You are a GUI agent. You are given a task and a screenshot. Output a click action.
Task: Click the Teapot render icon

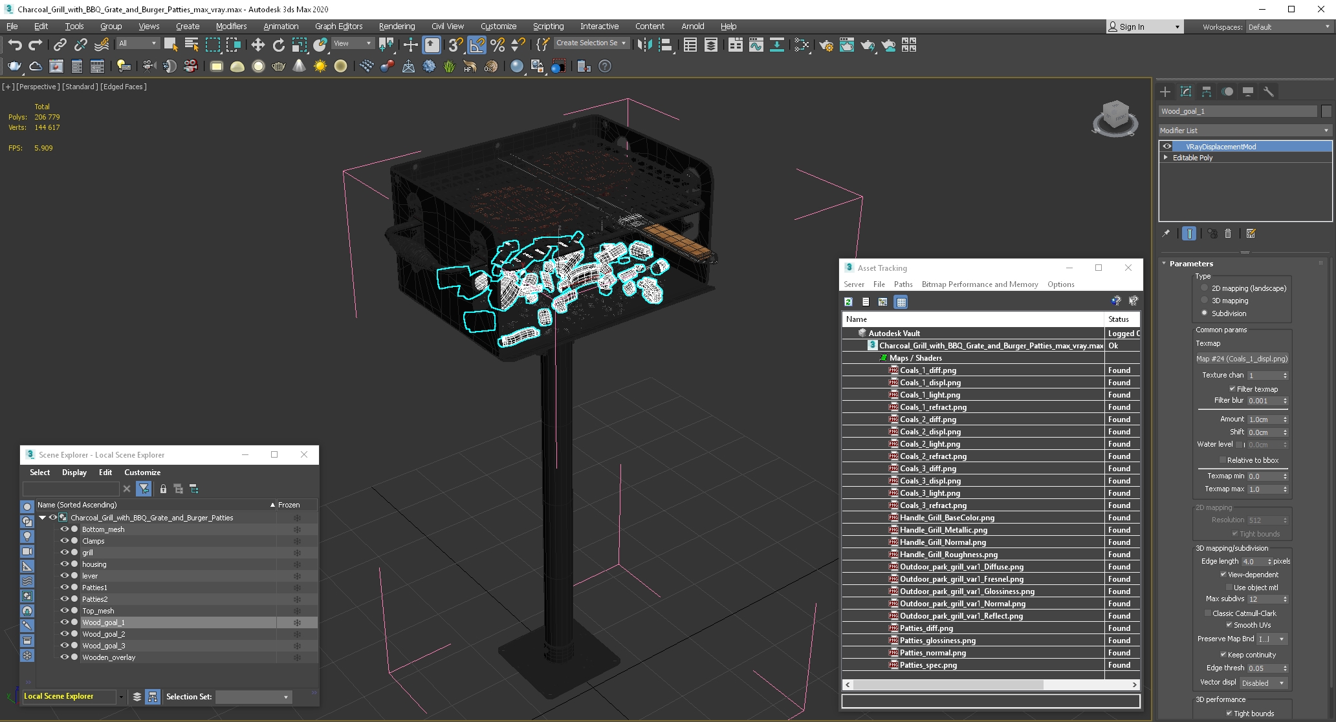click(x=14, y=66)
